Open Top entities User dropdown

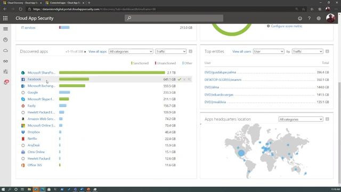point(269,51)
